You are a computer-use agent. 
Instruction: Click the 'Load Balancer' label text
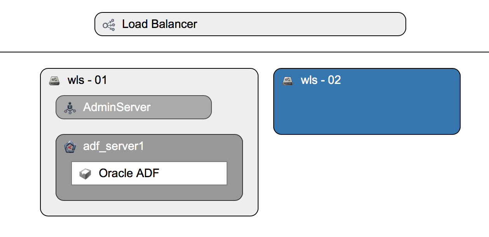click(160, 24)
